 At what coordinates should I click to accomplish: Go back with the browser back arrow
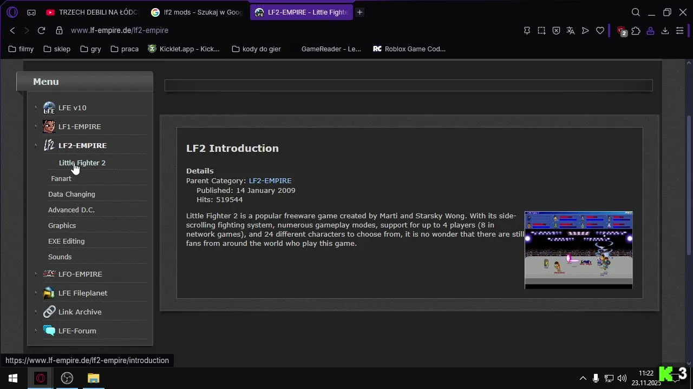point(12,30)
